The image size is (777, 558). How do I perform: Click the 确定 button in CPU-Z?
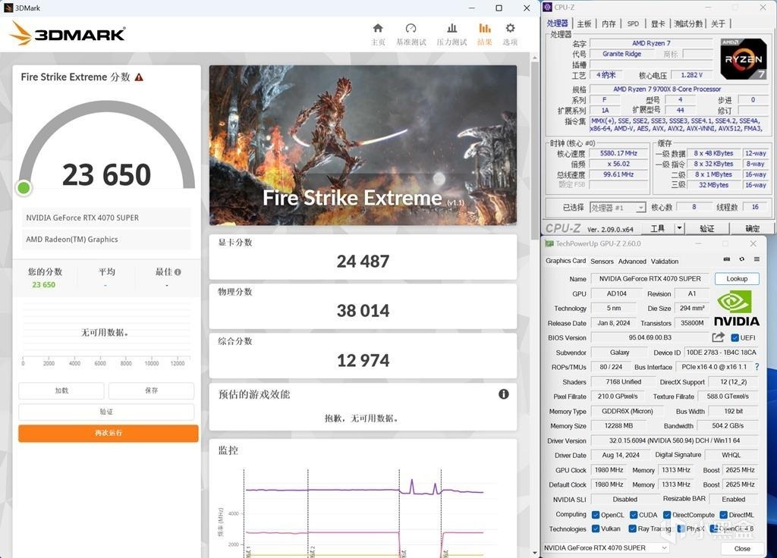pyautogui.click(x=752, y=228)
